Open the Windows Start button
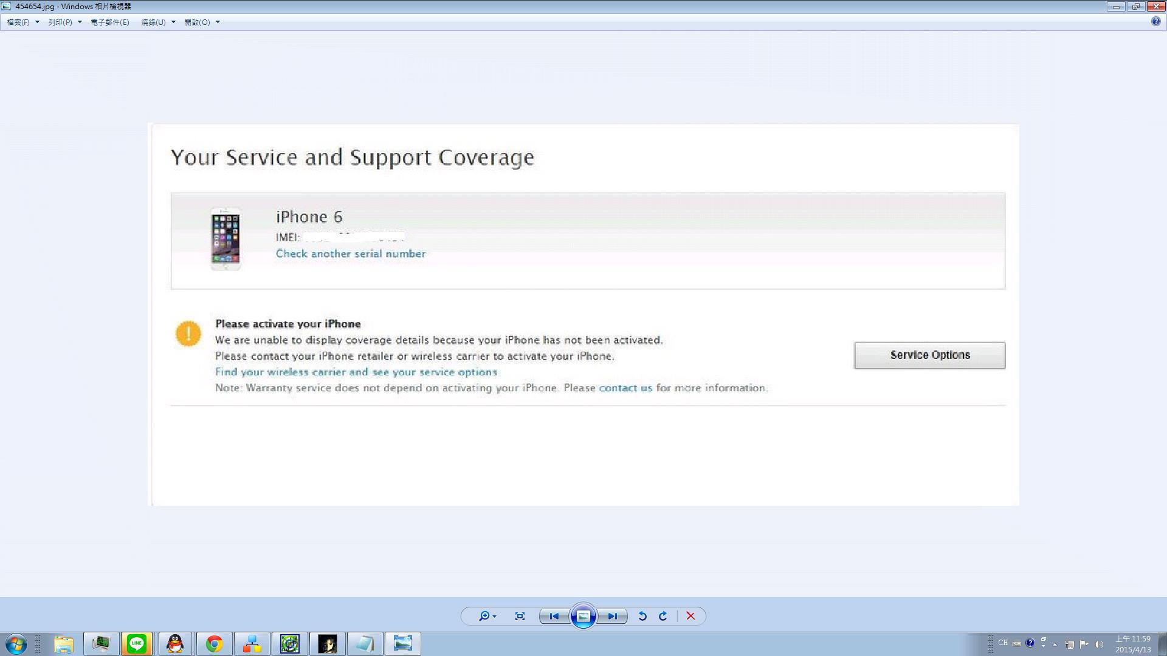The image size is (1167, 656). point(16,644)
